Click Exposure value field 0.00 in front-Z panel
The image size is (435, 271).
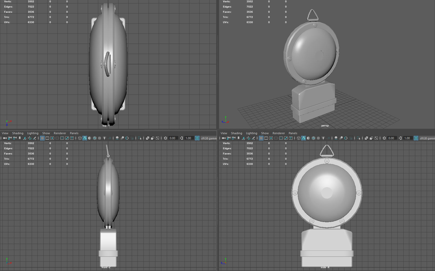pyautogui.click(x=173, y=138)
